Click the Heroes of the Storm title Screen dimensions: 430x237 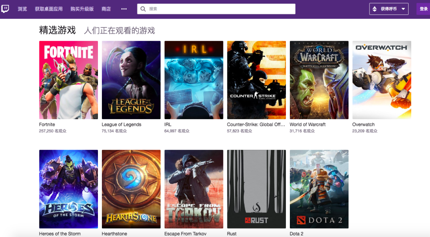[x=60, y=234]
